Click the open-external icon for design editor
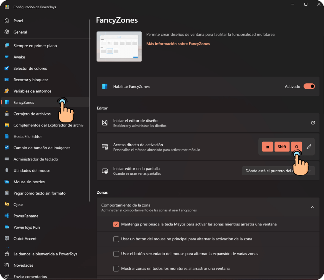The image size is (324, 280). [x=313, y=123]
